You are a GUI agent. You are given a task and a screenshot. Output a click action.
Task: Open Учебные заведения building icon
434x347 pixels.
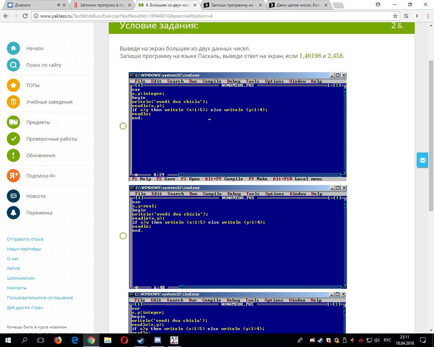point(13,102)
